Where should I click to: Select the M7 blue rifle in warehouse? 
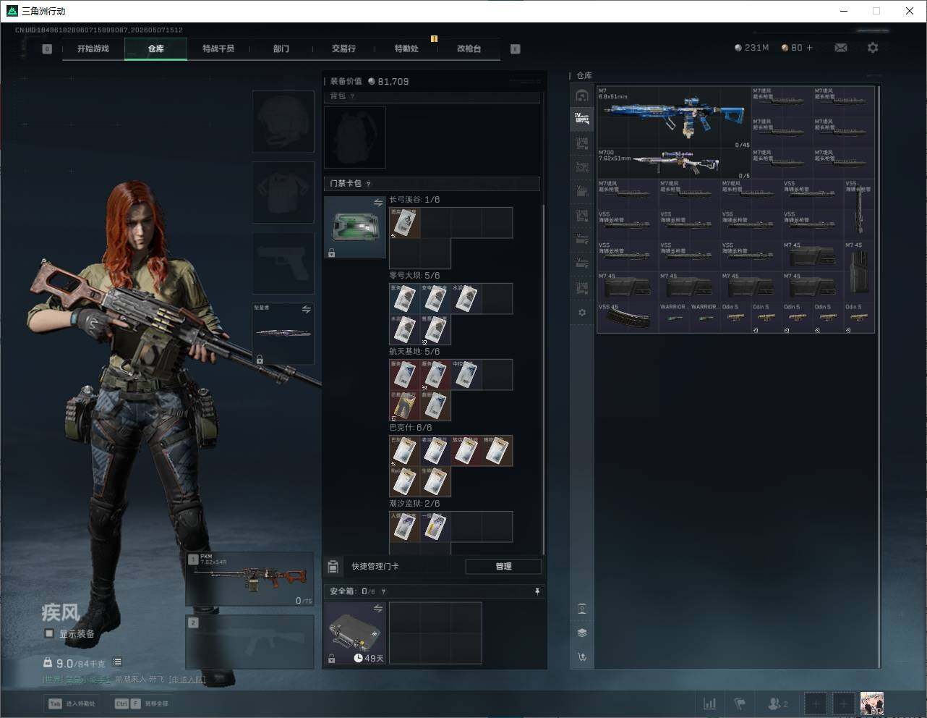(674, 117)
